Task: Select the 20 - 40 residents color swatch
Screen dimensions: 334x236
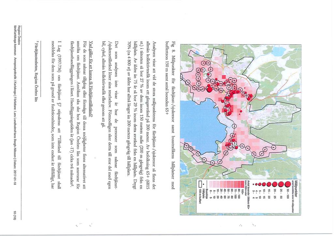Action: coord(221,184)
